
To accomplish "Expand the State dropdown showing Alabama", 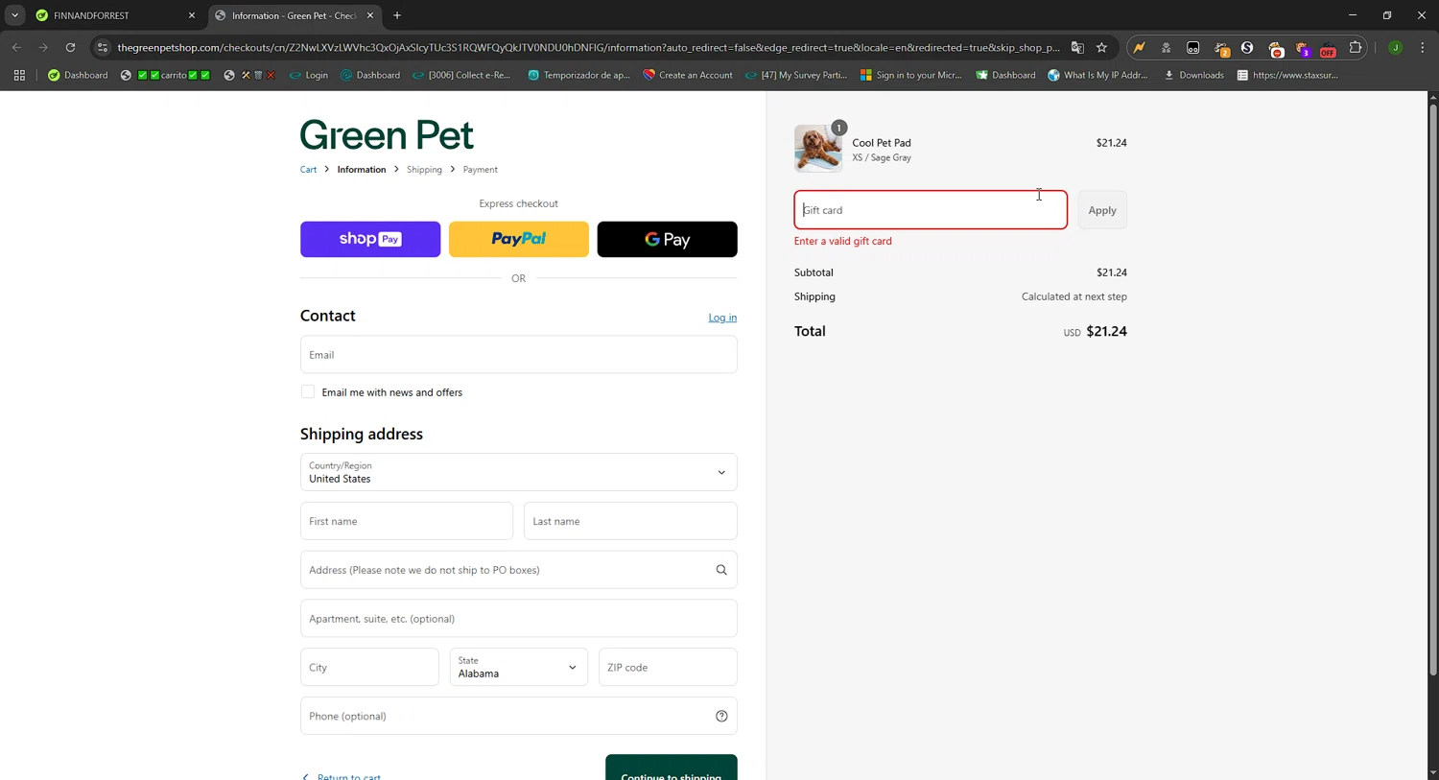I will point(518,667).
